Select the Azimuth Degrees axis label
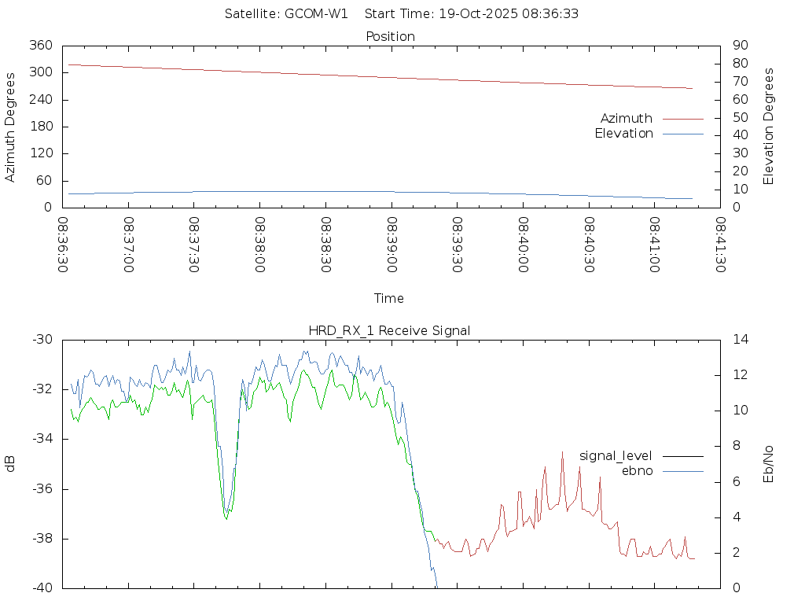This screenshot has width=805, height=604. tap(10, 127)
